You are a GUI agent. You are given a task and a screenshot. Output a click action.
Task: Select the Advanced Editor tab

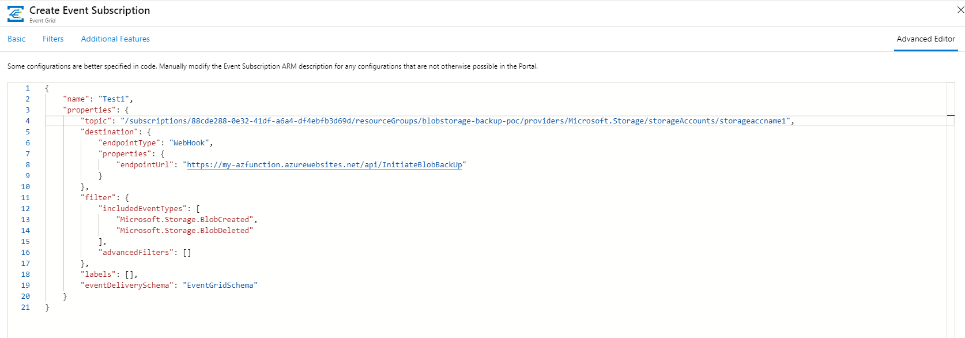coord(926,39)
